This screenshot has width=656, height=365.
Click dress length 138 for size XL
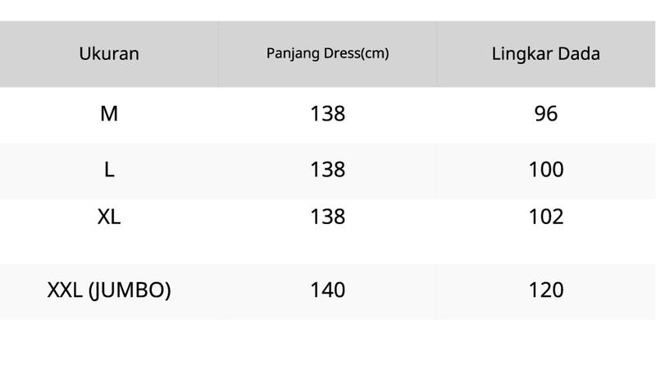[327, 217]
